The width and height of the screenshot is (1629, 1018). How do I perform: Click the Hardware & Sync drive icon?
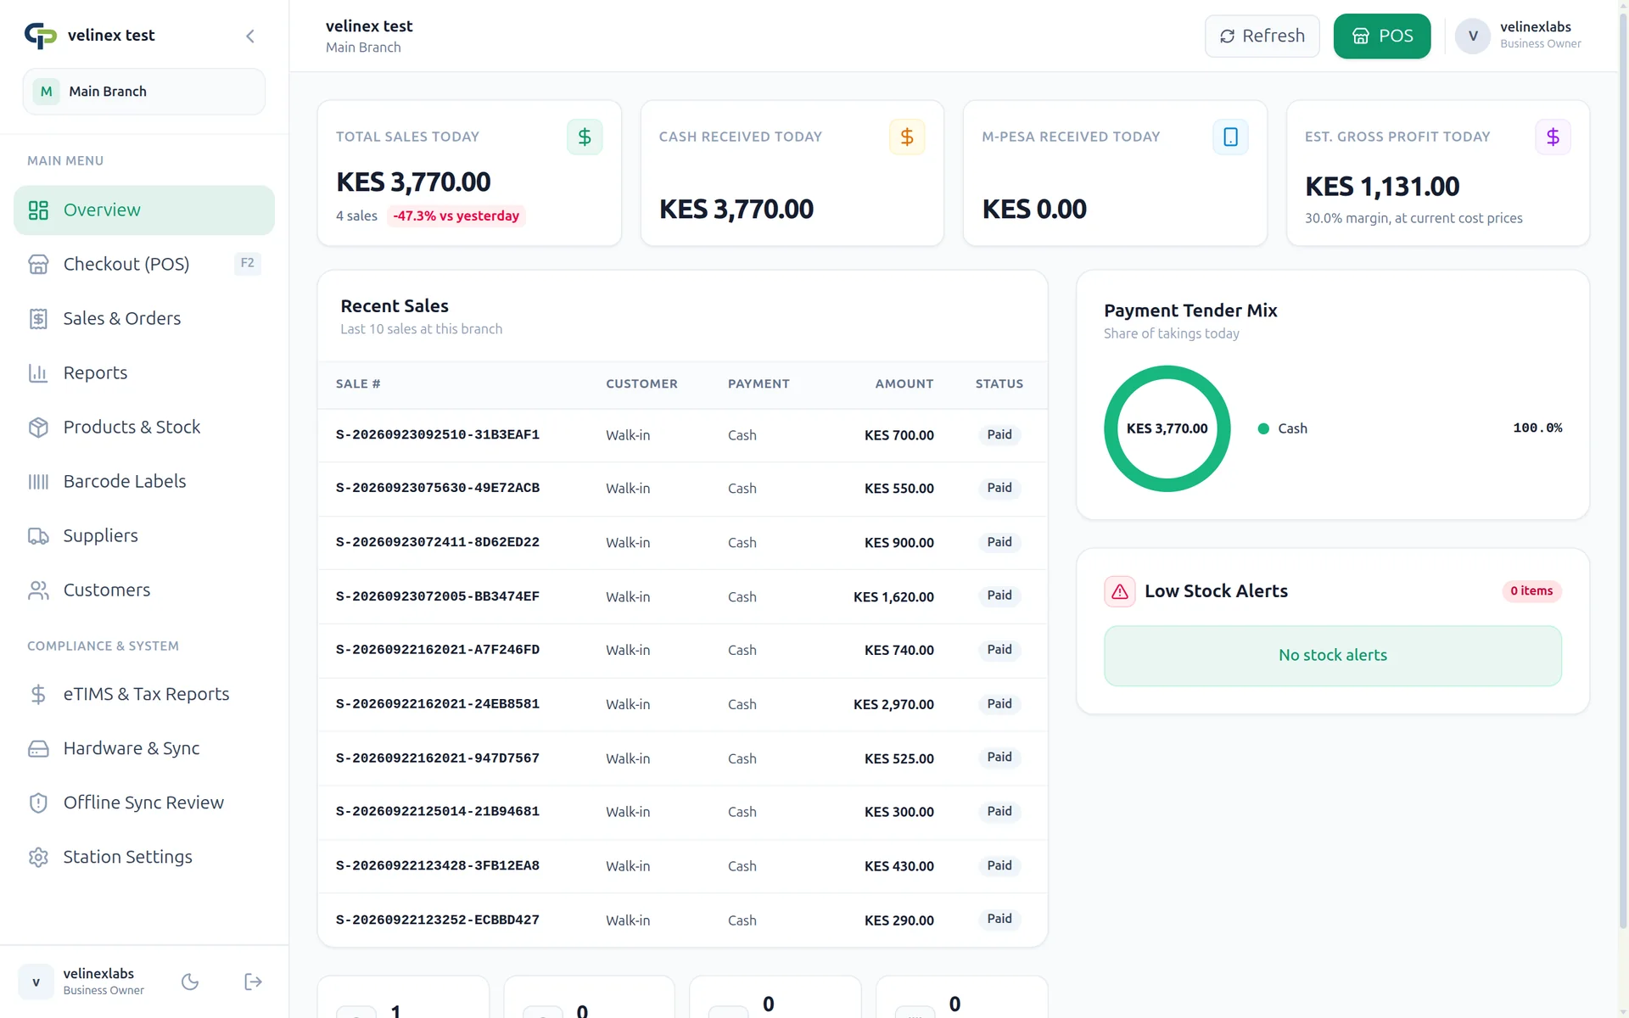38,749
